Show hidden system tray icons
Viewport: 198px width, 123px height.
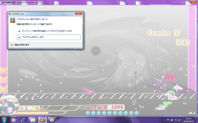click(164, 120)
